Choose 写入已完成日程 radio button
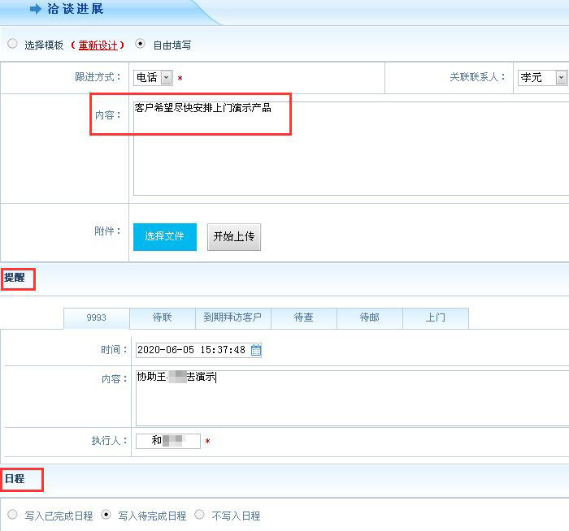This screenshot has width=569, height=531. 12,515
